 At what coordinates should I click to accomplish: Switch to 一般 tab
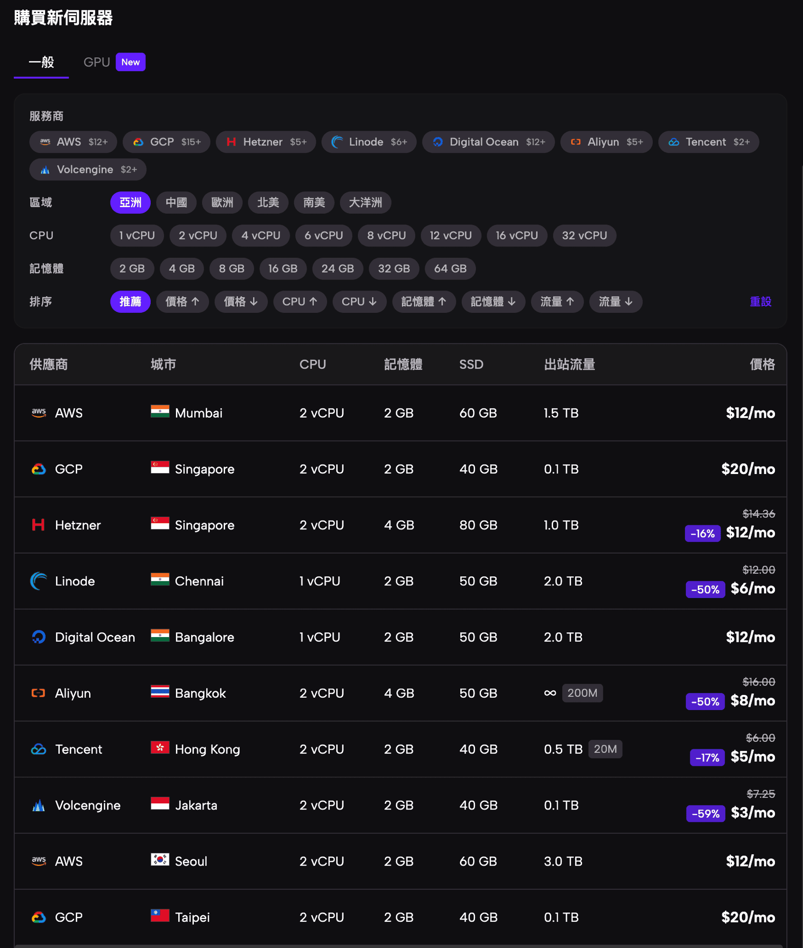coord(41,62)
